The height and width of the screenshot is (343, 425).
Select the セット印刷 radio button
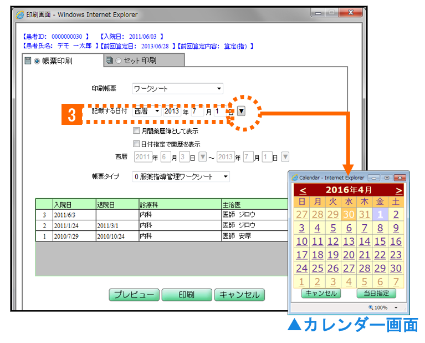[x=118, y=60]
